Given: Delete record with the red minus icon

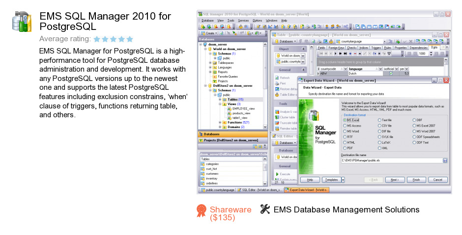Looking at the screenshot, I should [x=355, y=54].
